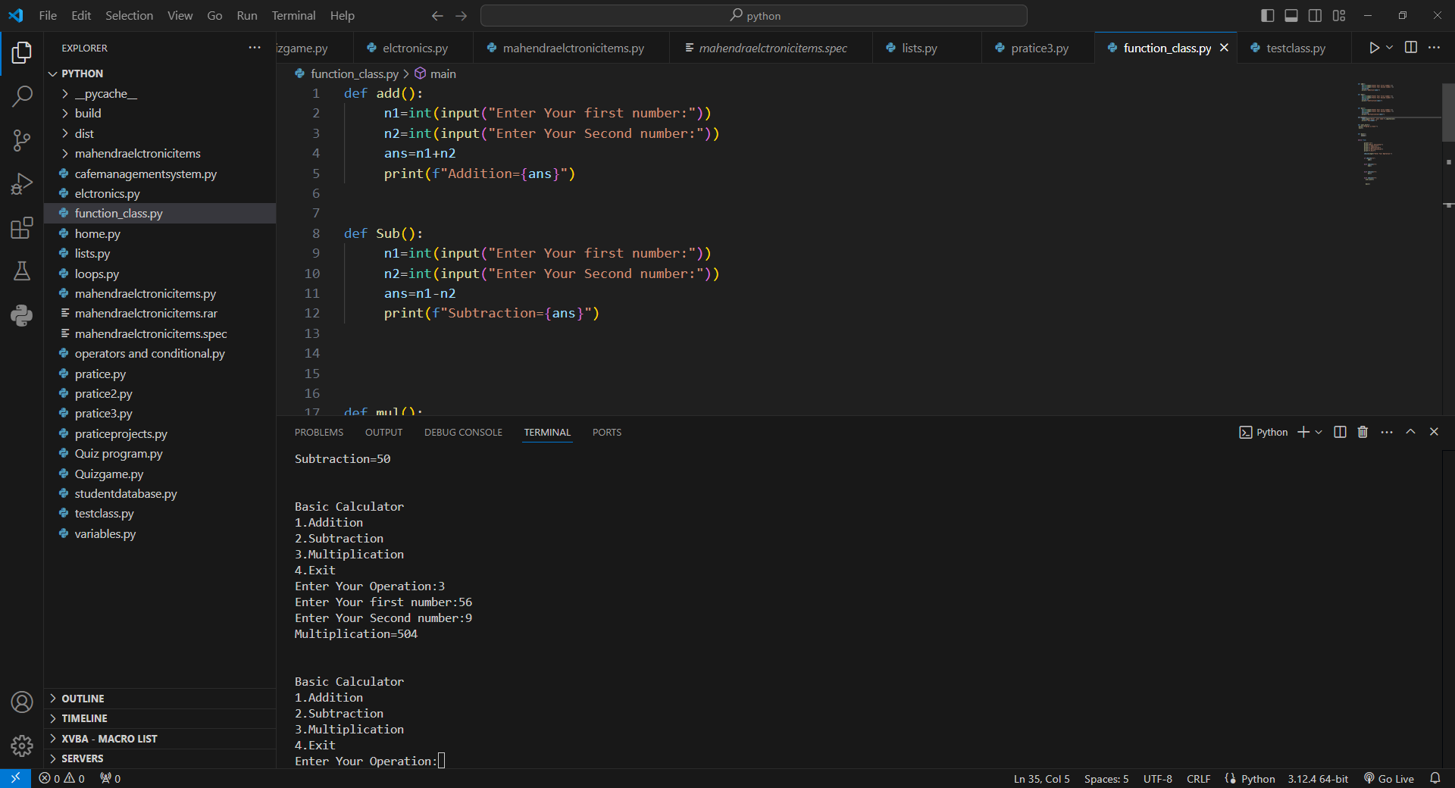Open the new terminal launch profile dropdown
This screenshot has width=1455, height=788.
[x=1319, y=432]
